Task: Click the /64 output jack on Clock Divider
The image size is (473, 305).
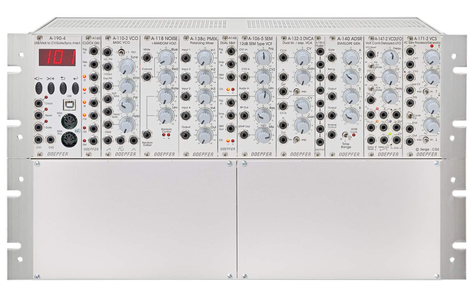Action: click(x=94, y=141)
